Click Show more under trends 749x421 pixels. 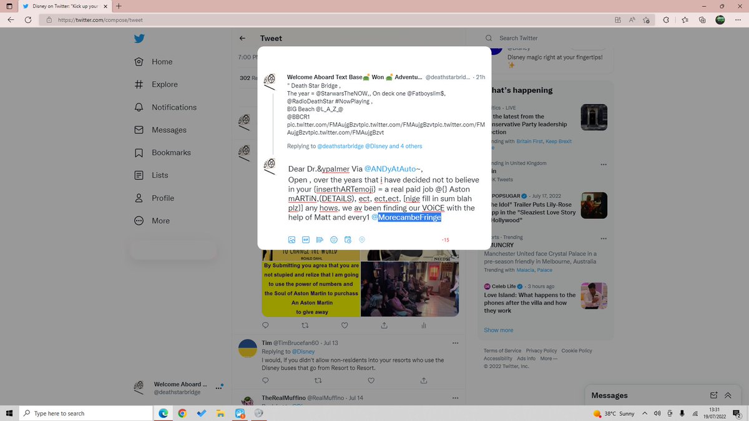tap(499, 330)
